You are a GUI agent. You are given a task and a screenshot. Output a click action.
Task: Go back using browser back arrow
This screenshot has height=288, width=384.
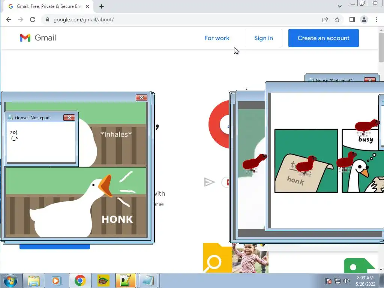tap(9, 19)
